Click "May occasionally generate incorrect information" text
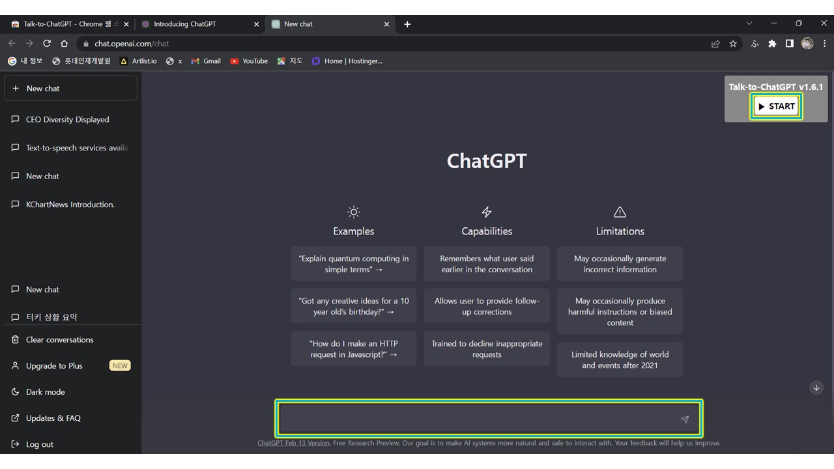 pos(620,264)
